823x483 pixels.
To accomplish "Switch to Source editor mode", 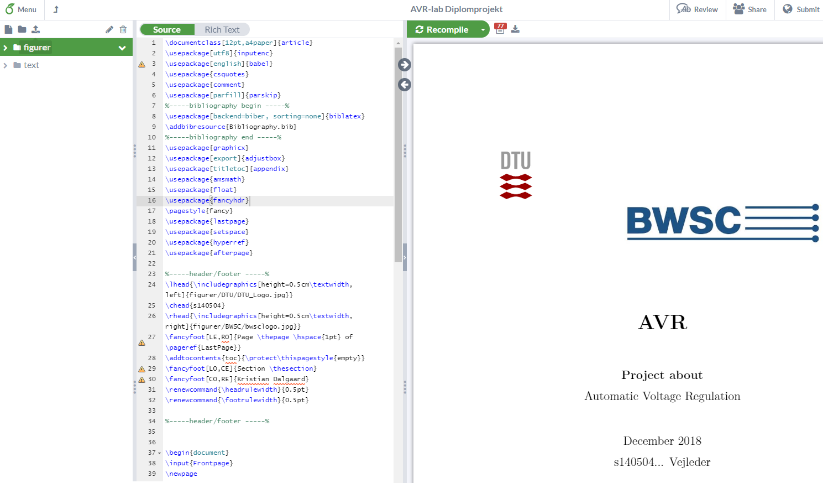I will 167,30.
